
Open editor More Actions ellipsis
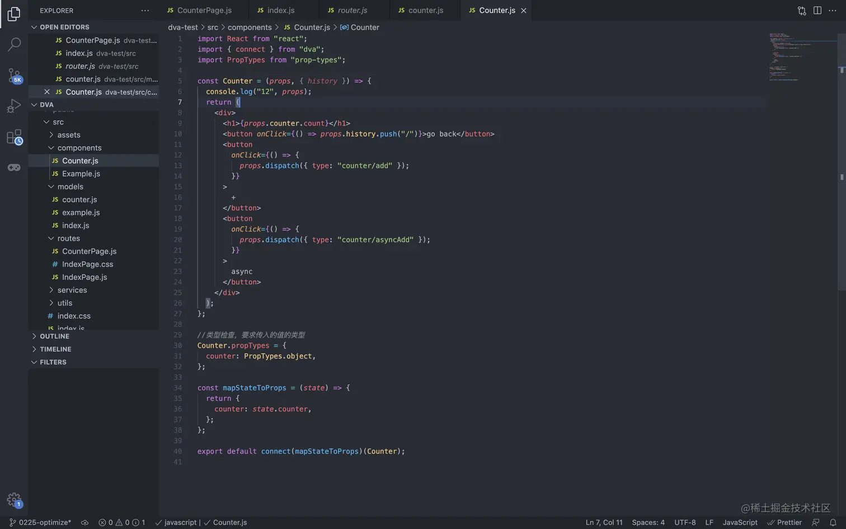(x=833, y=11)
